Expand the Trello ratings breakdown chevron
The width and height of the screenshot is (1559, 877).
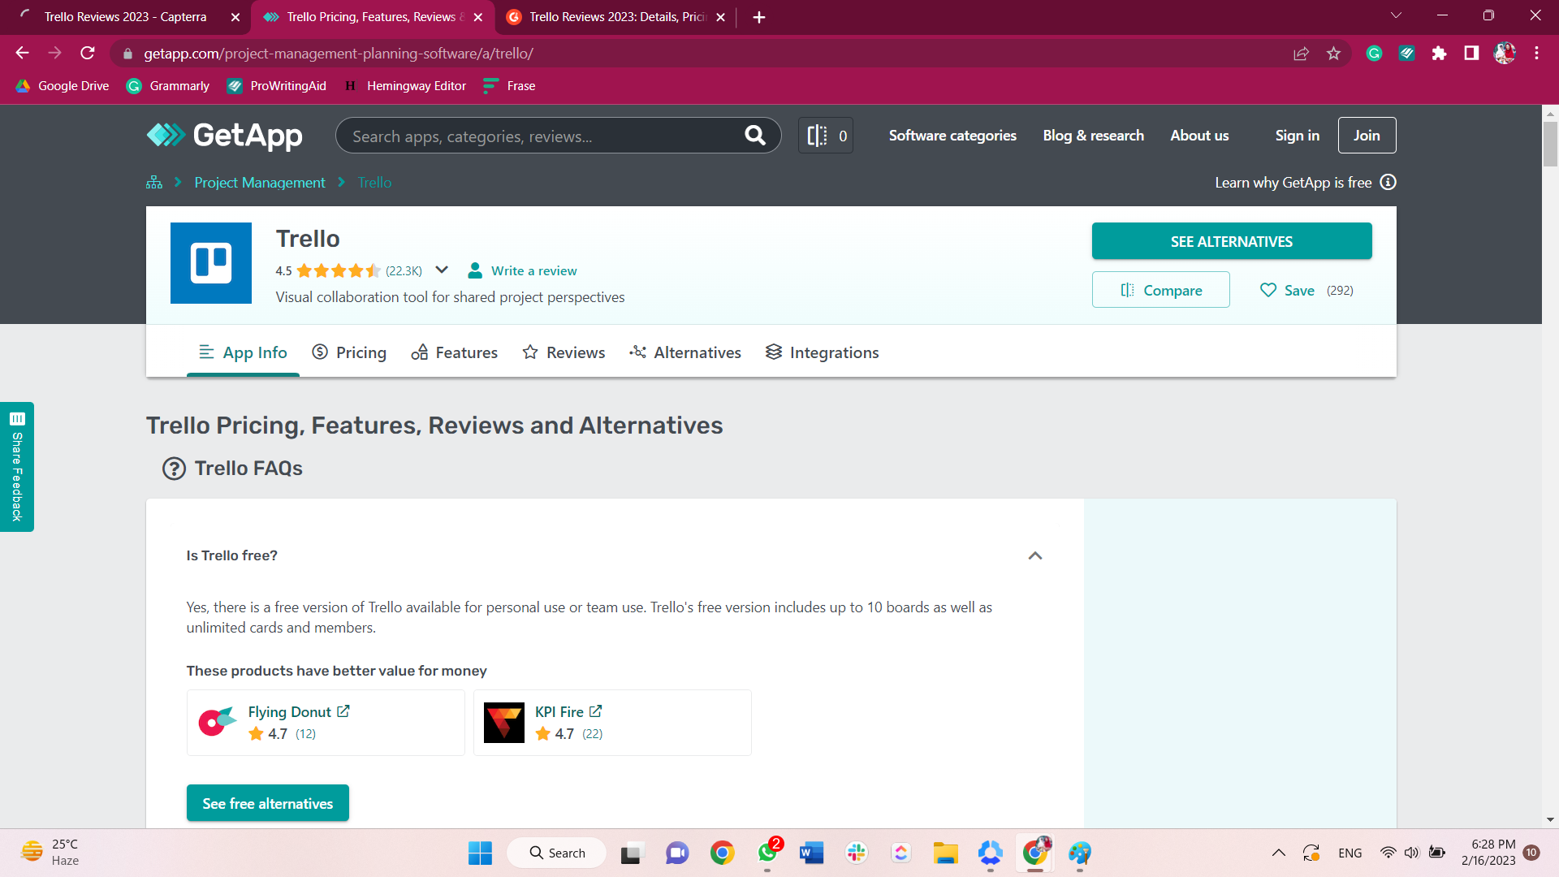[x=442, y=270]
